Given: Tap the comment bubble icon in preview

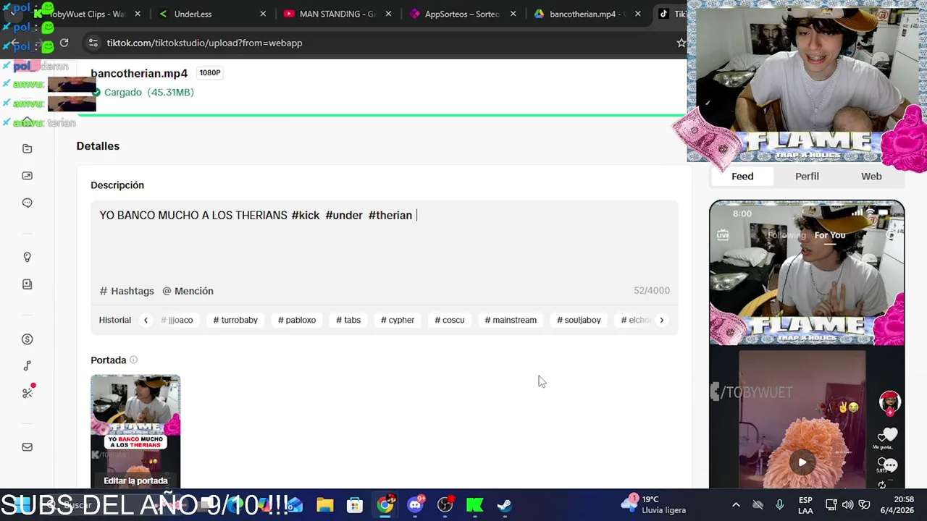Looking at the screenshot, I should tap(889, 465).
